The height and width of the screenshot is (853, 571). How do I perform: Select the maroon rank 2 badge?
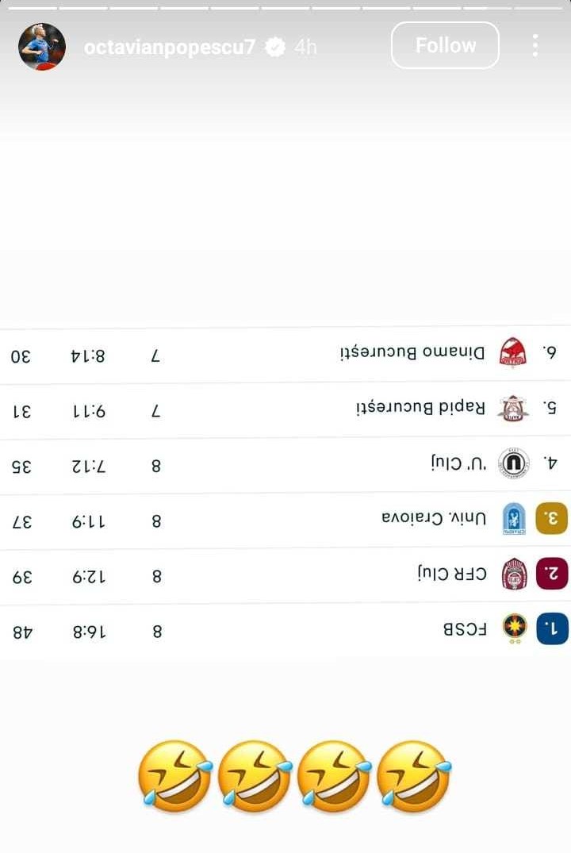(553, 574)
